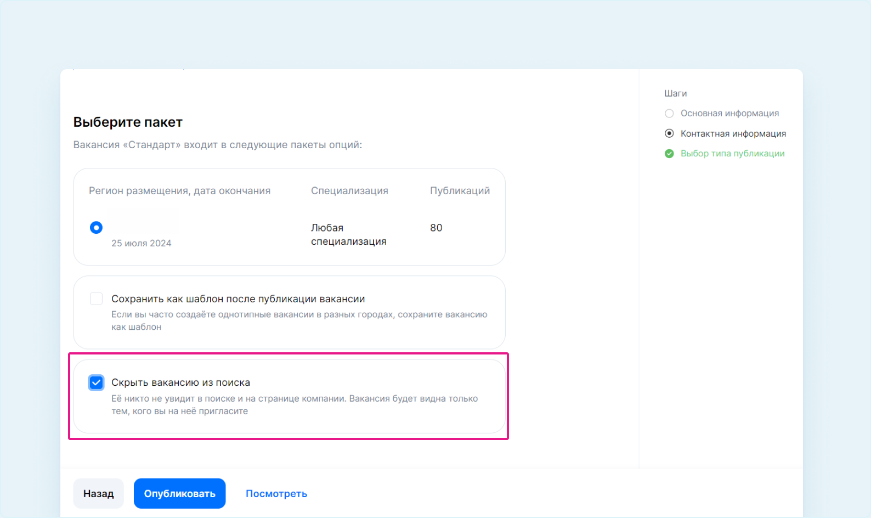Click 'Публикаций' column header

(x=460, y=191)
